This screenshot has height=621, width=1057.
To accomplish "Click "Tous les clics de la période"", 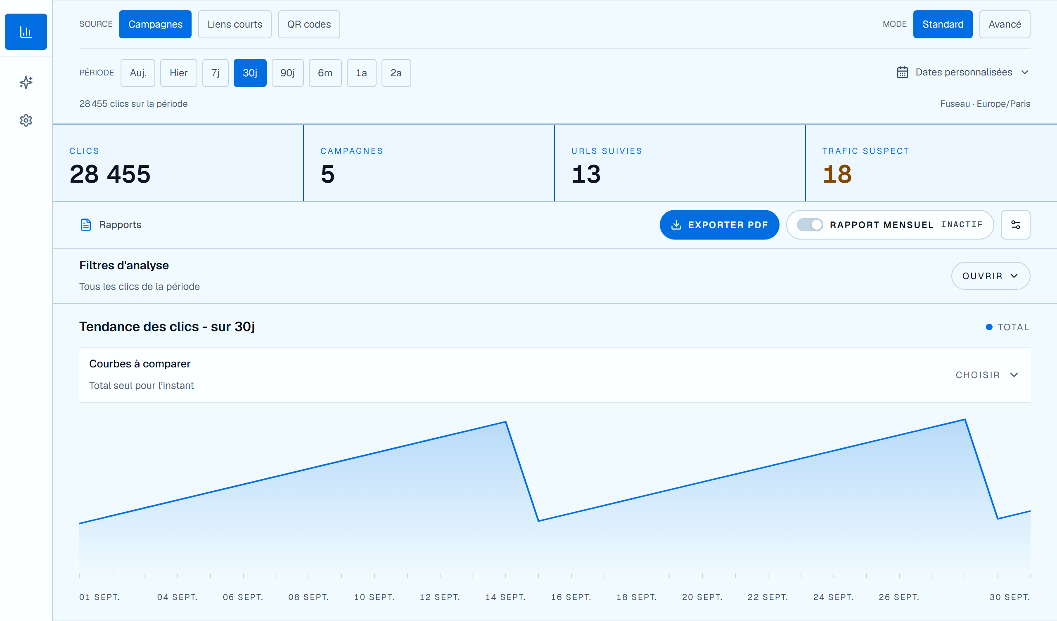I will point(140,287).
